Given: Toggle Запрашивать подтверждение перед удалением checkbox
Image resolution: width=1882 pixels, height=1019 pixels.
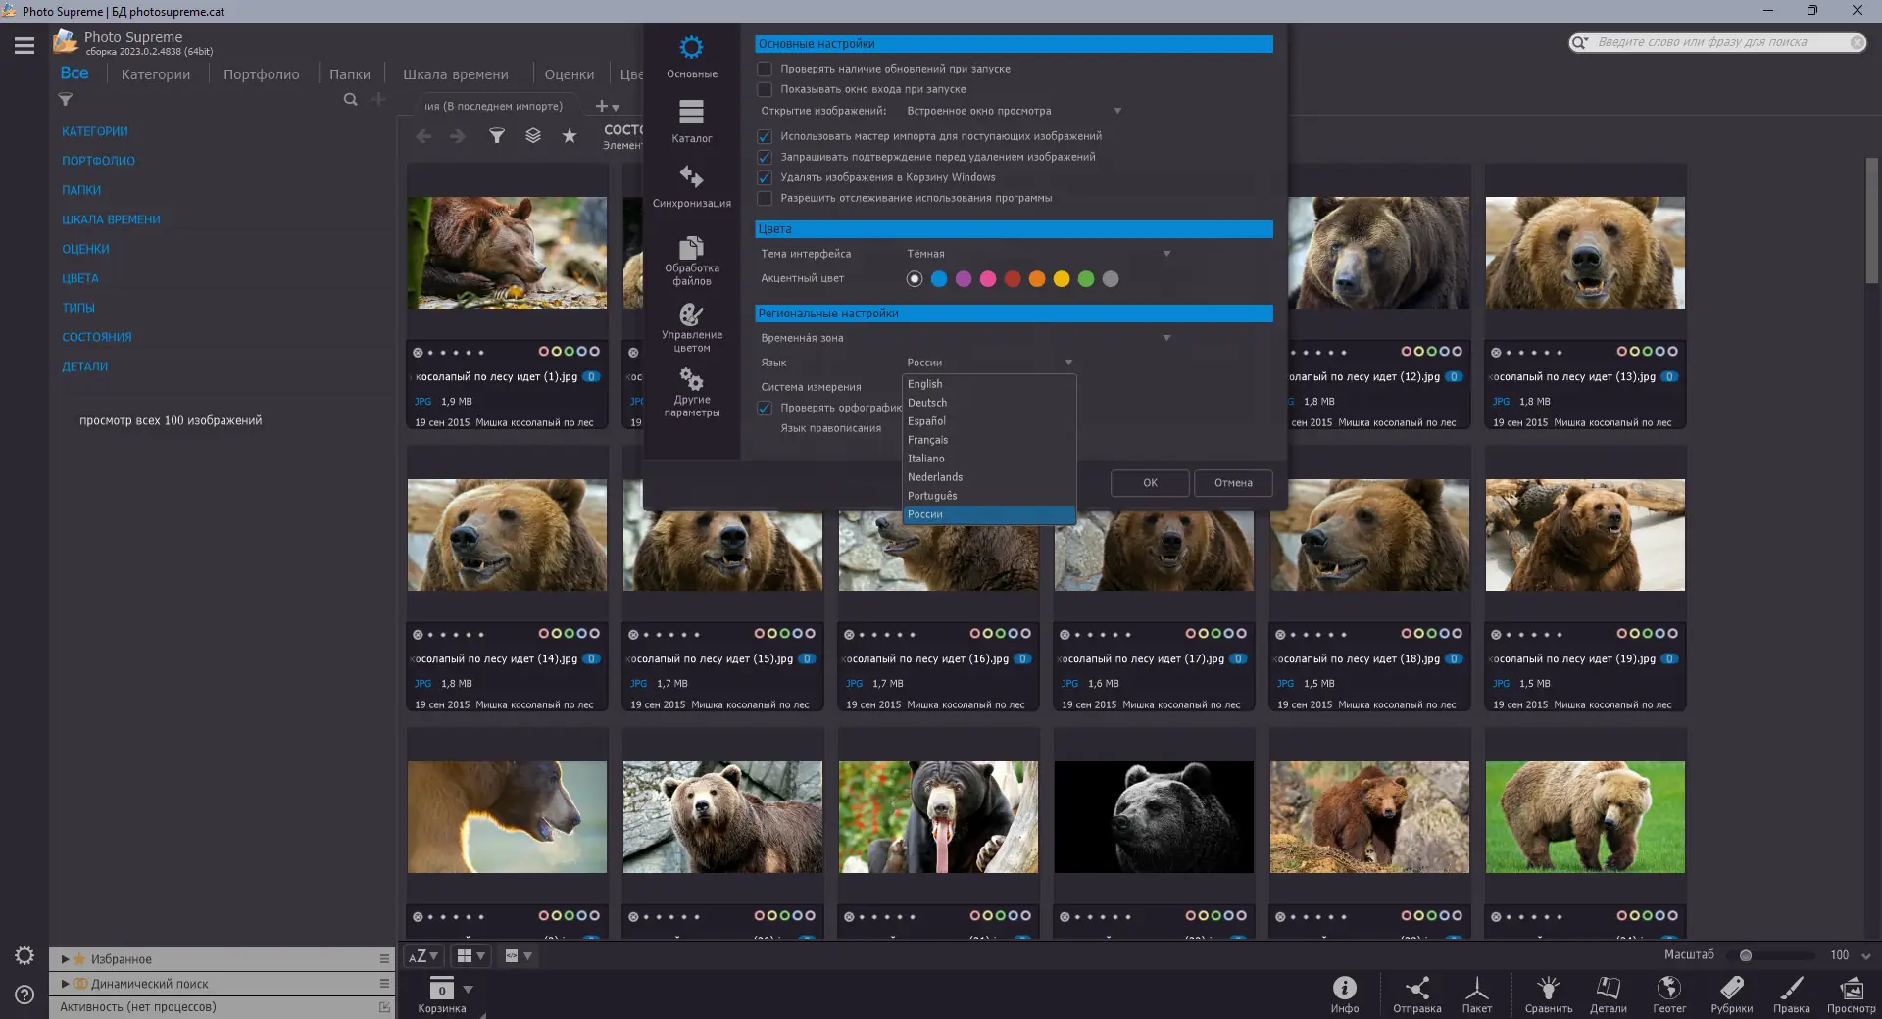Looking at the screenshot, I should 765,157.
